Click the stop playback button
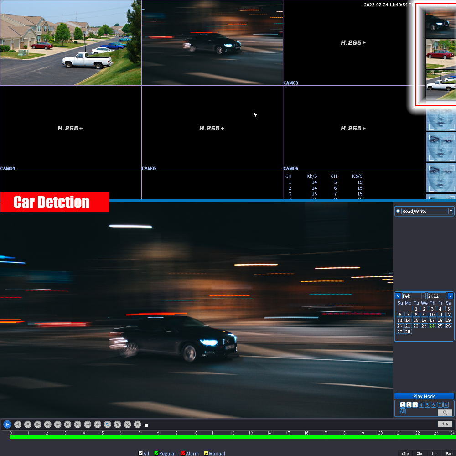 click(x=27, y=425)
